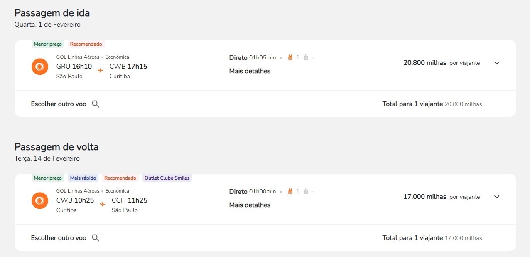This screenshot has height=257, width=530.
Task: Click Escolher outro voo for return flight
Action: pos(59,238)
